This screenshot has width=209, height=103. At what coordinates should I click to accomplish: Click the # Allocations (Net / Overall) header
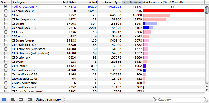tap(174, 2)
